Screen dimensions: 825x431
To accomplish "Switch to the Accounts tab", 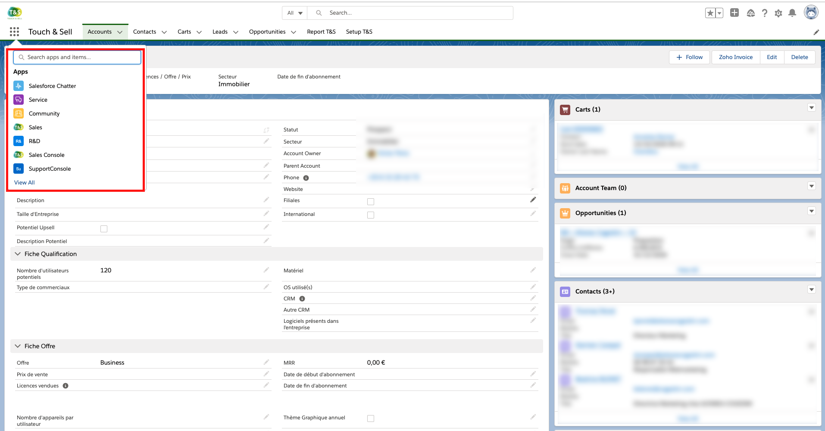I will [100, 32].
